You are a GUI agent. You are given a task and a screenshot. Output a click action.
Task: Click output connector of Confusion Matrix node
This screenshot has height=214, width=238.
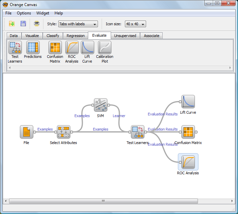click(196, 132)
